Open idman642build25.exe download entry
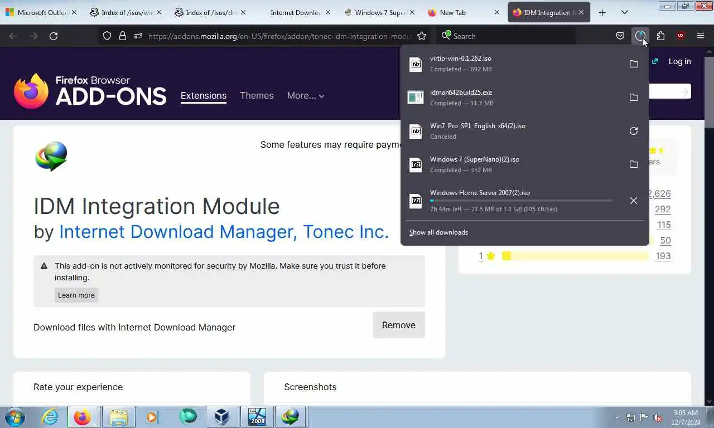Image resolution: width=714 pixels, height=428 pixels. tap(512, 97)
